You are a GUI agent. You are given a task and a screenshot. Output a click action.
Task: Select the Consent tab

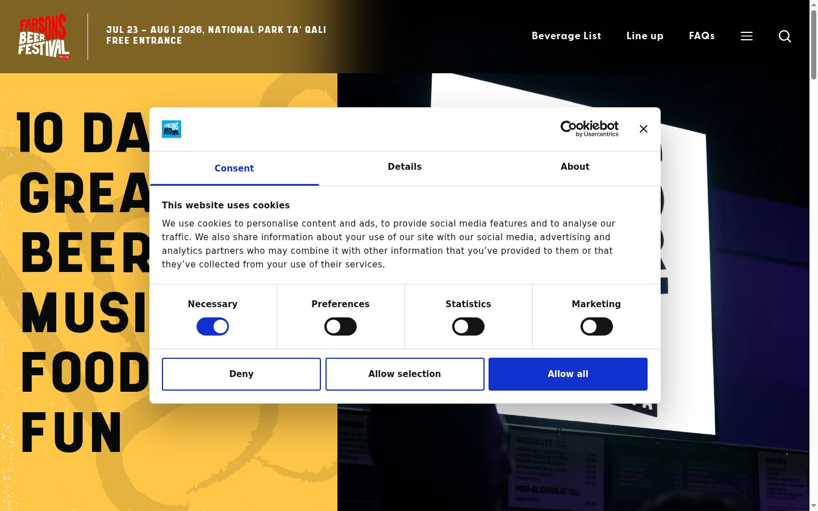pyautogui.click(x=234, y=168)
